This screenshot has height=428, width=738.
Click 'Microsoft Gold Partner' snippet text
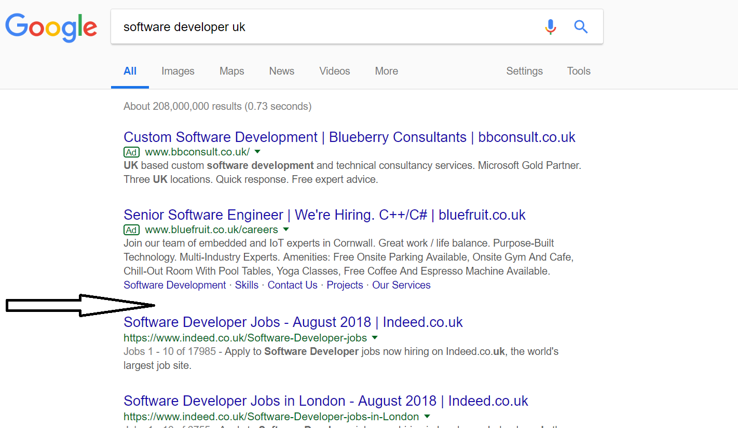(528, 166)
